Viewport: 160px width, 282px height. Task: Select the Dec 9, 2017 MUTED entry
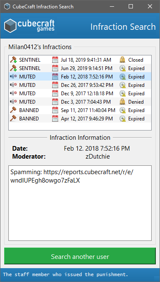[80, 93]
